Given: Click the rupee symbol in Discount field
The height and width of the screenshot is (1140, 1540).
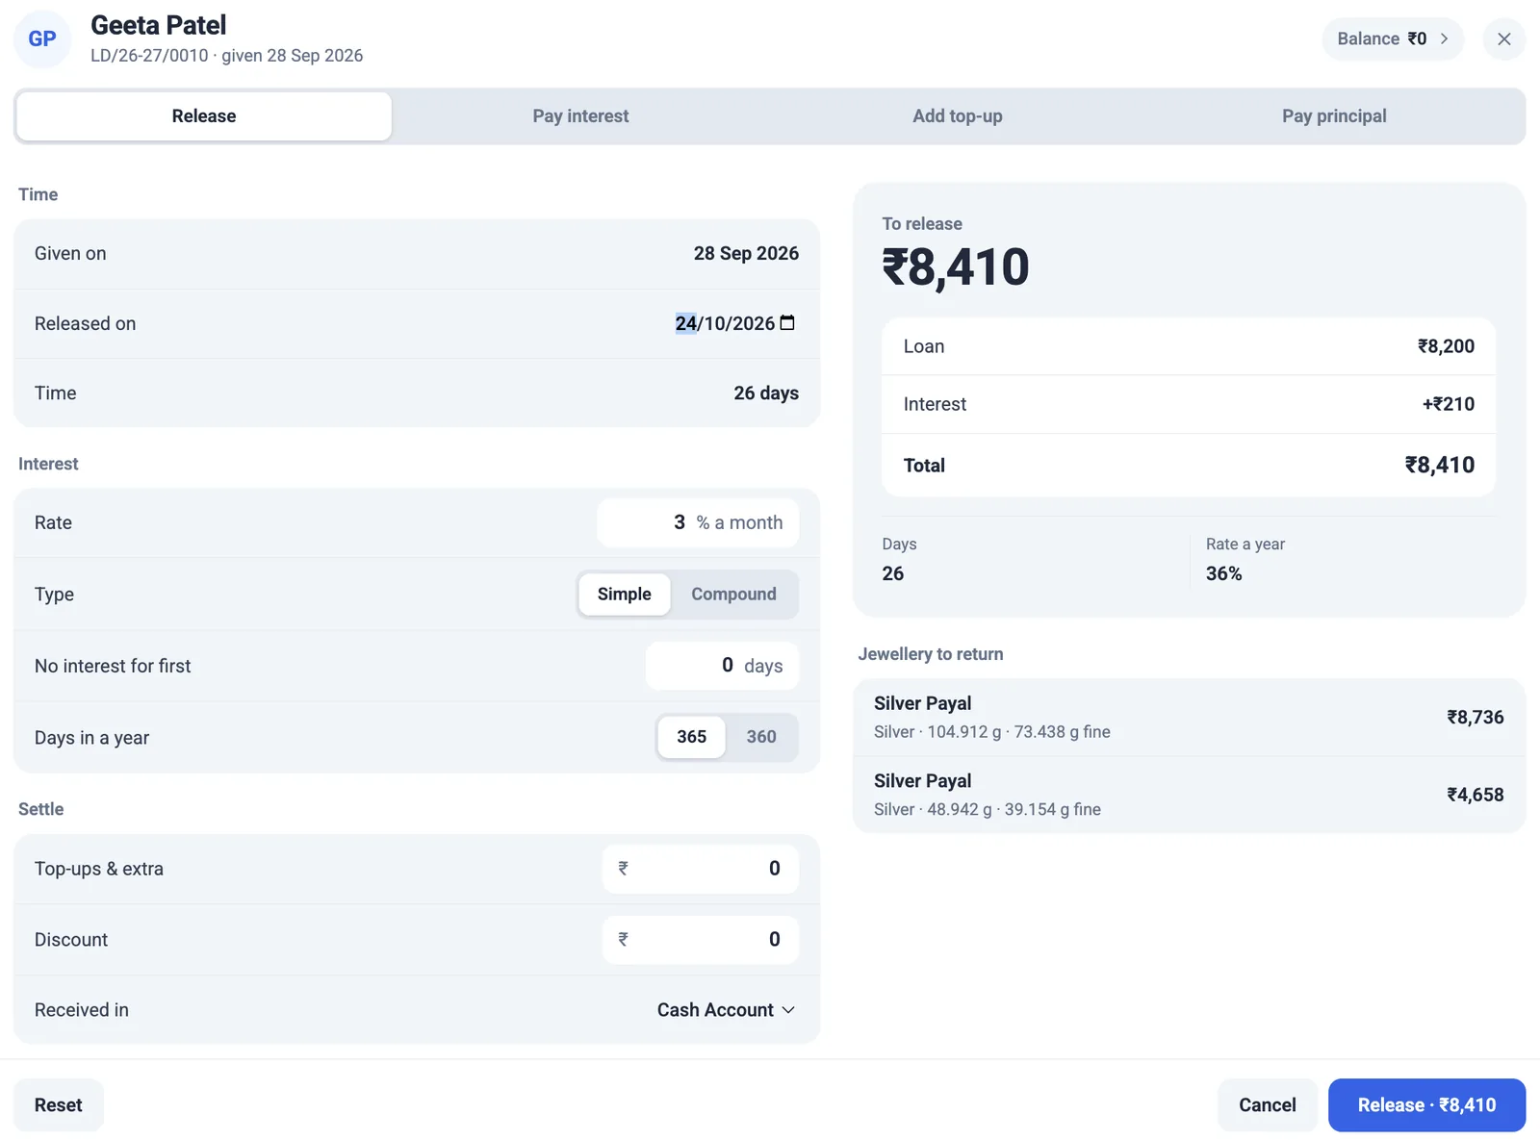Looking at the screenshot, I should pos(623,939).
